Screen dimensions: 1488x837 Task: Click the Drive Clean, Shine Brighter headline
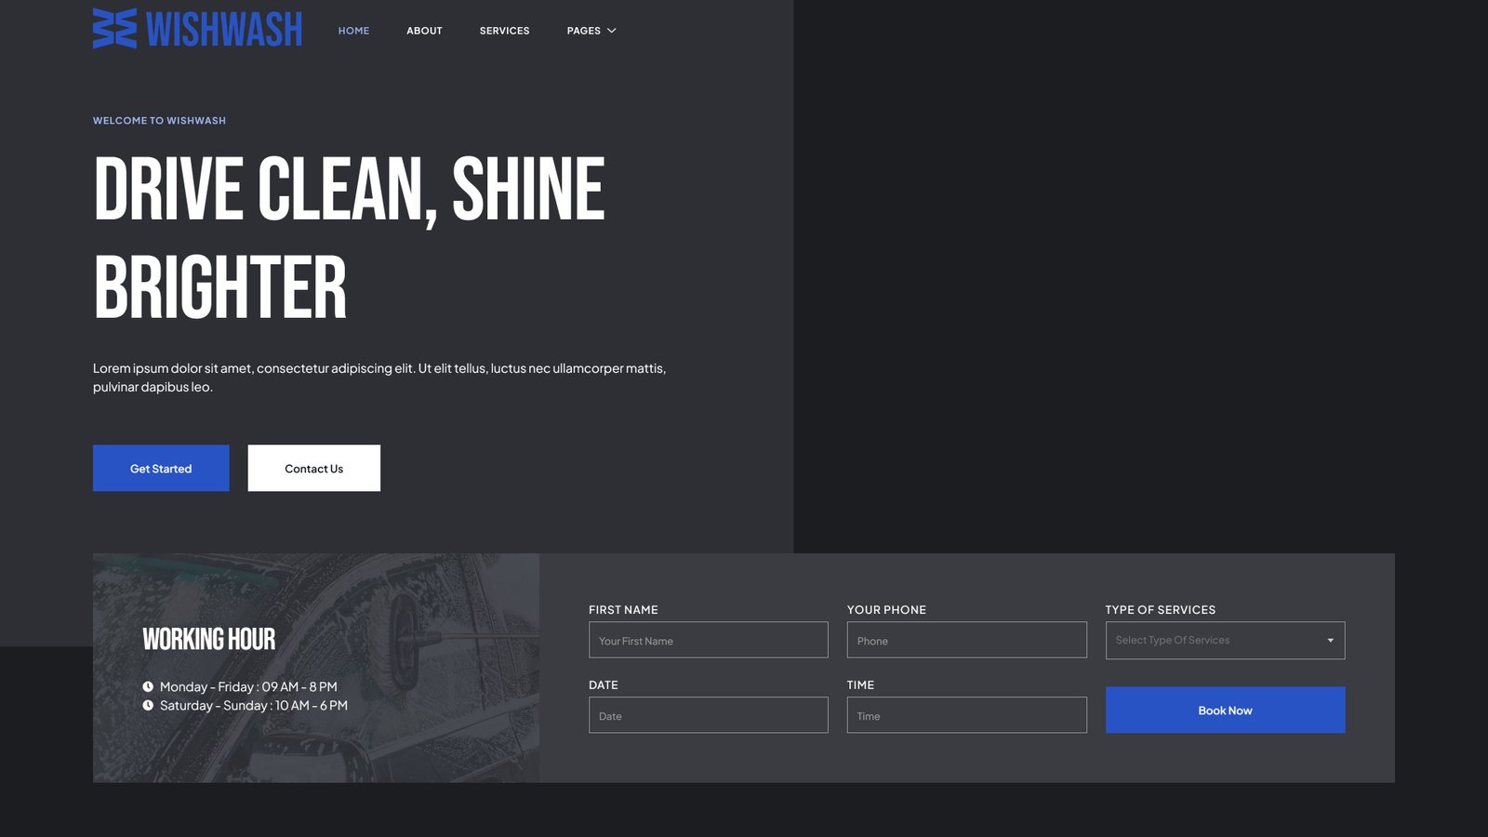349,237
